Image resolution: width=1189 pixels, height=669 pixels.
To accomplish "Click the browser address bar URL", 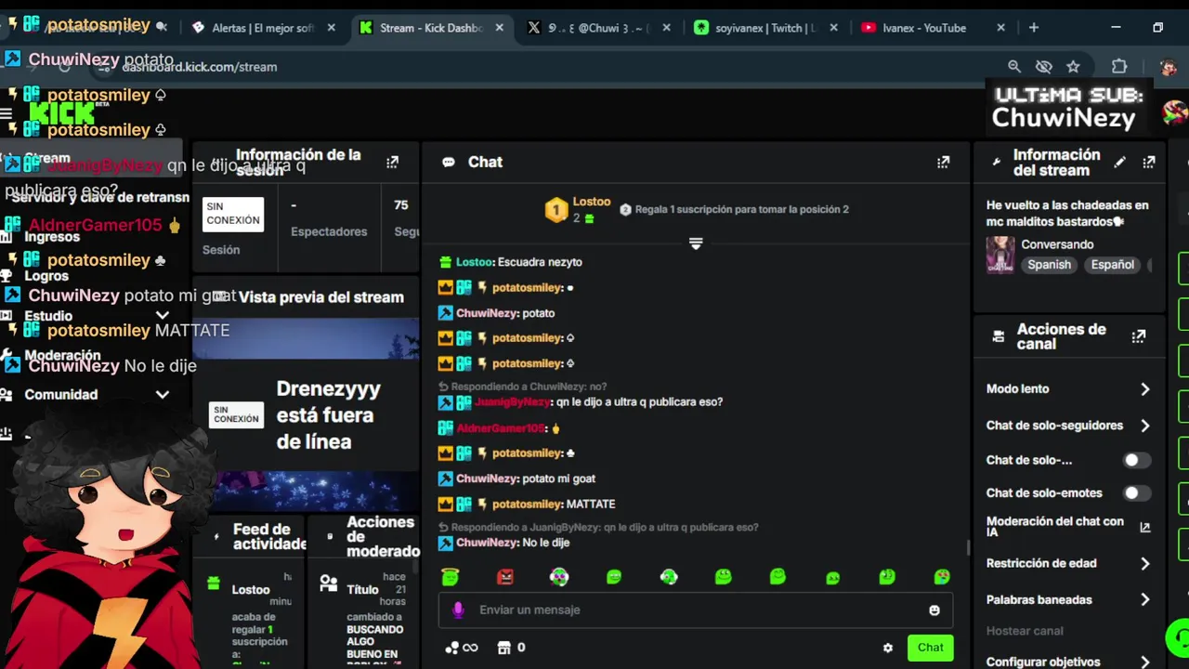I will coord(200,67).
